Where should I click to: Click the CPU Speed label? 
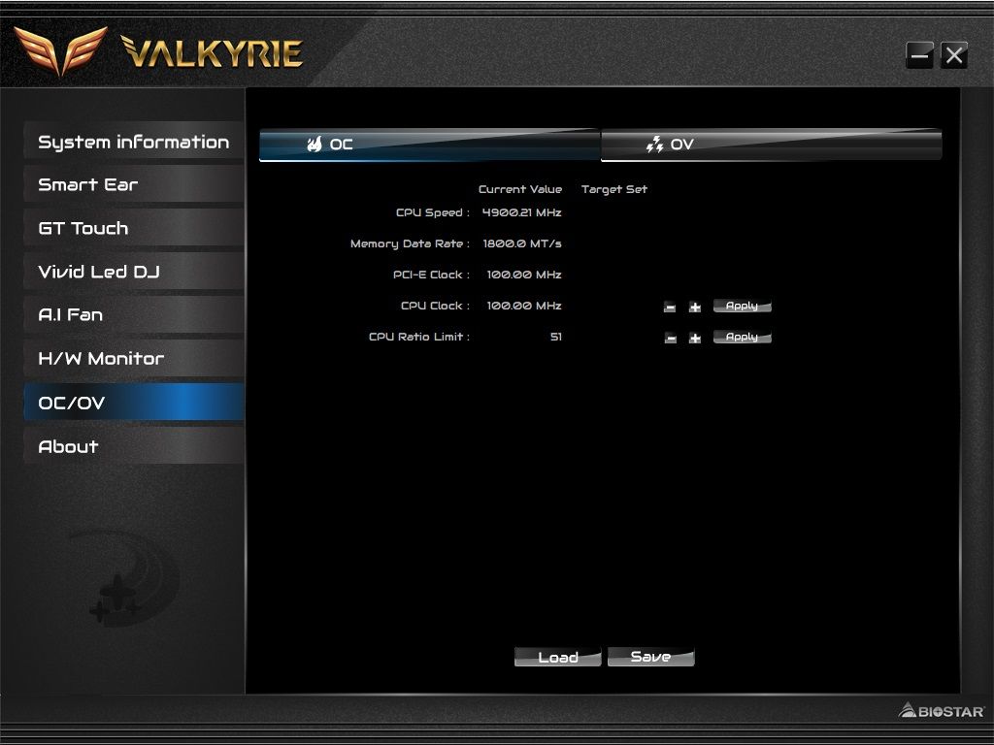(433, 212)
